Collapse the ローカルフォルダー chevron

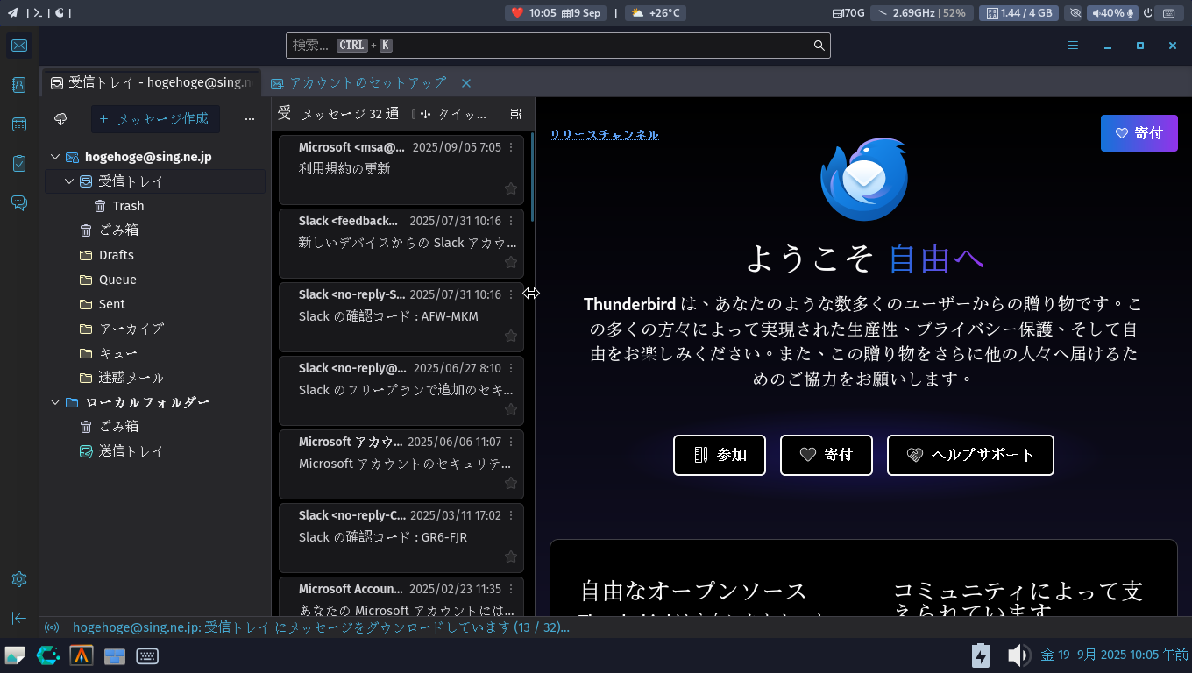click(x=55, y=402)
